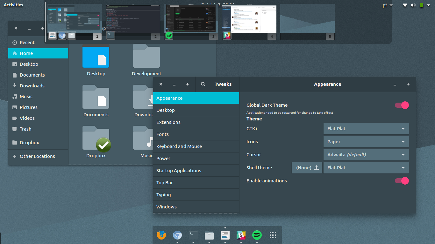
Task: Select Keyboard and Mouse in Tweaks
Action: (196, 146)
